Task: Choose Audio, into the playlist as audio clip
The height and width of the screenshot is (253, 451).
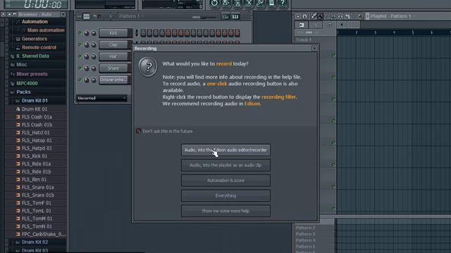Action: [225, 165]
